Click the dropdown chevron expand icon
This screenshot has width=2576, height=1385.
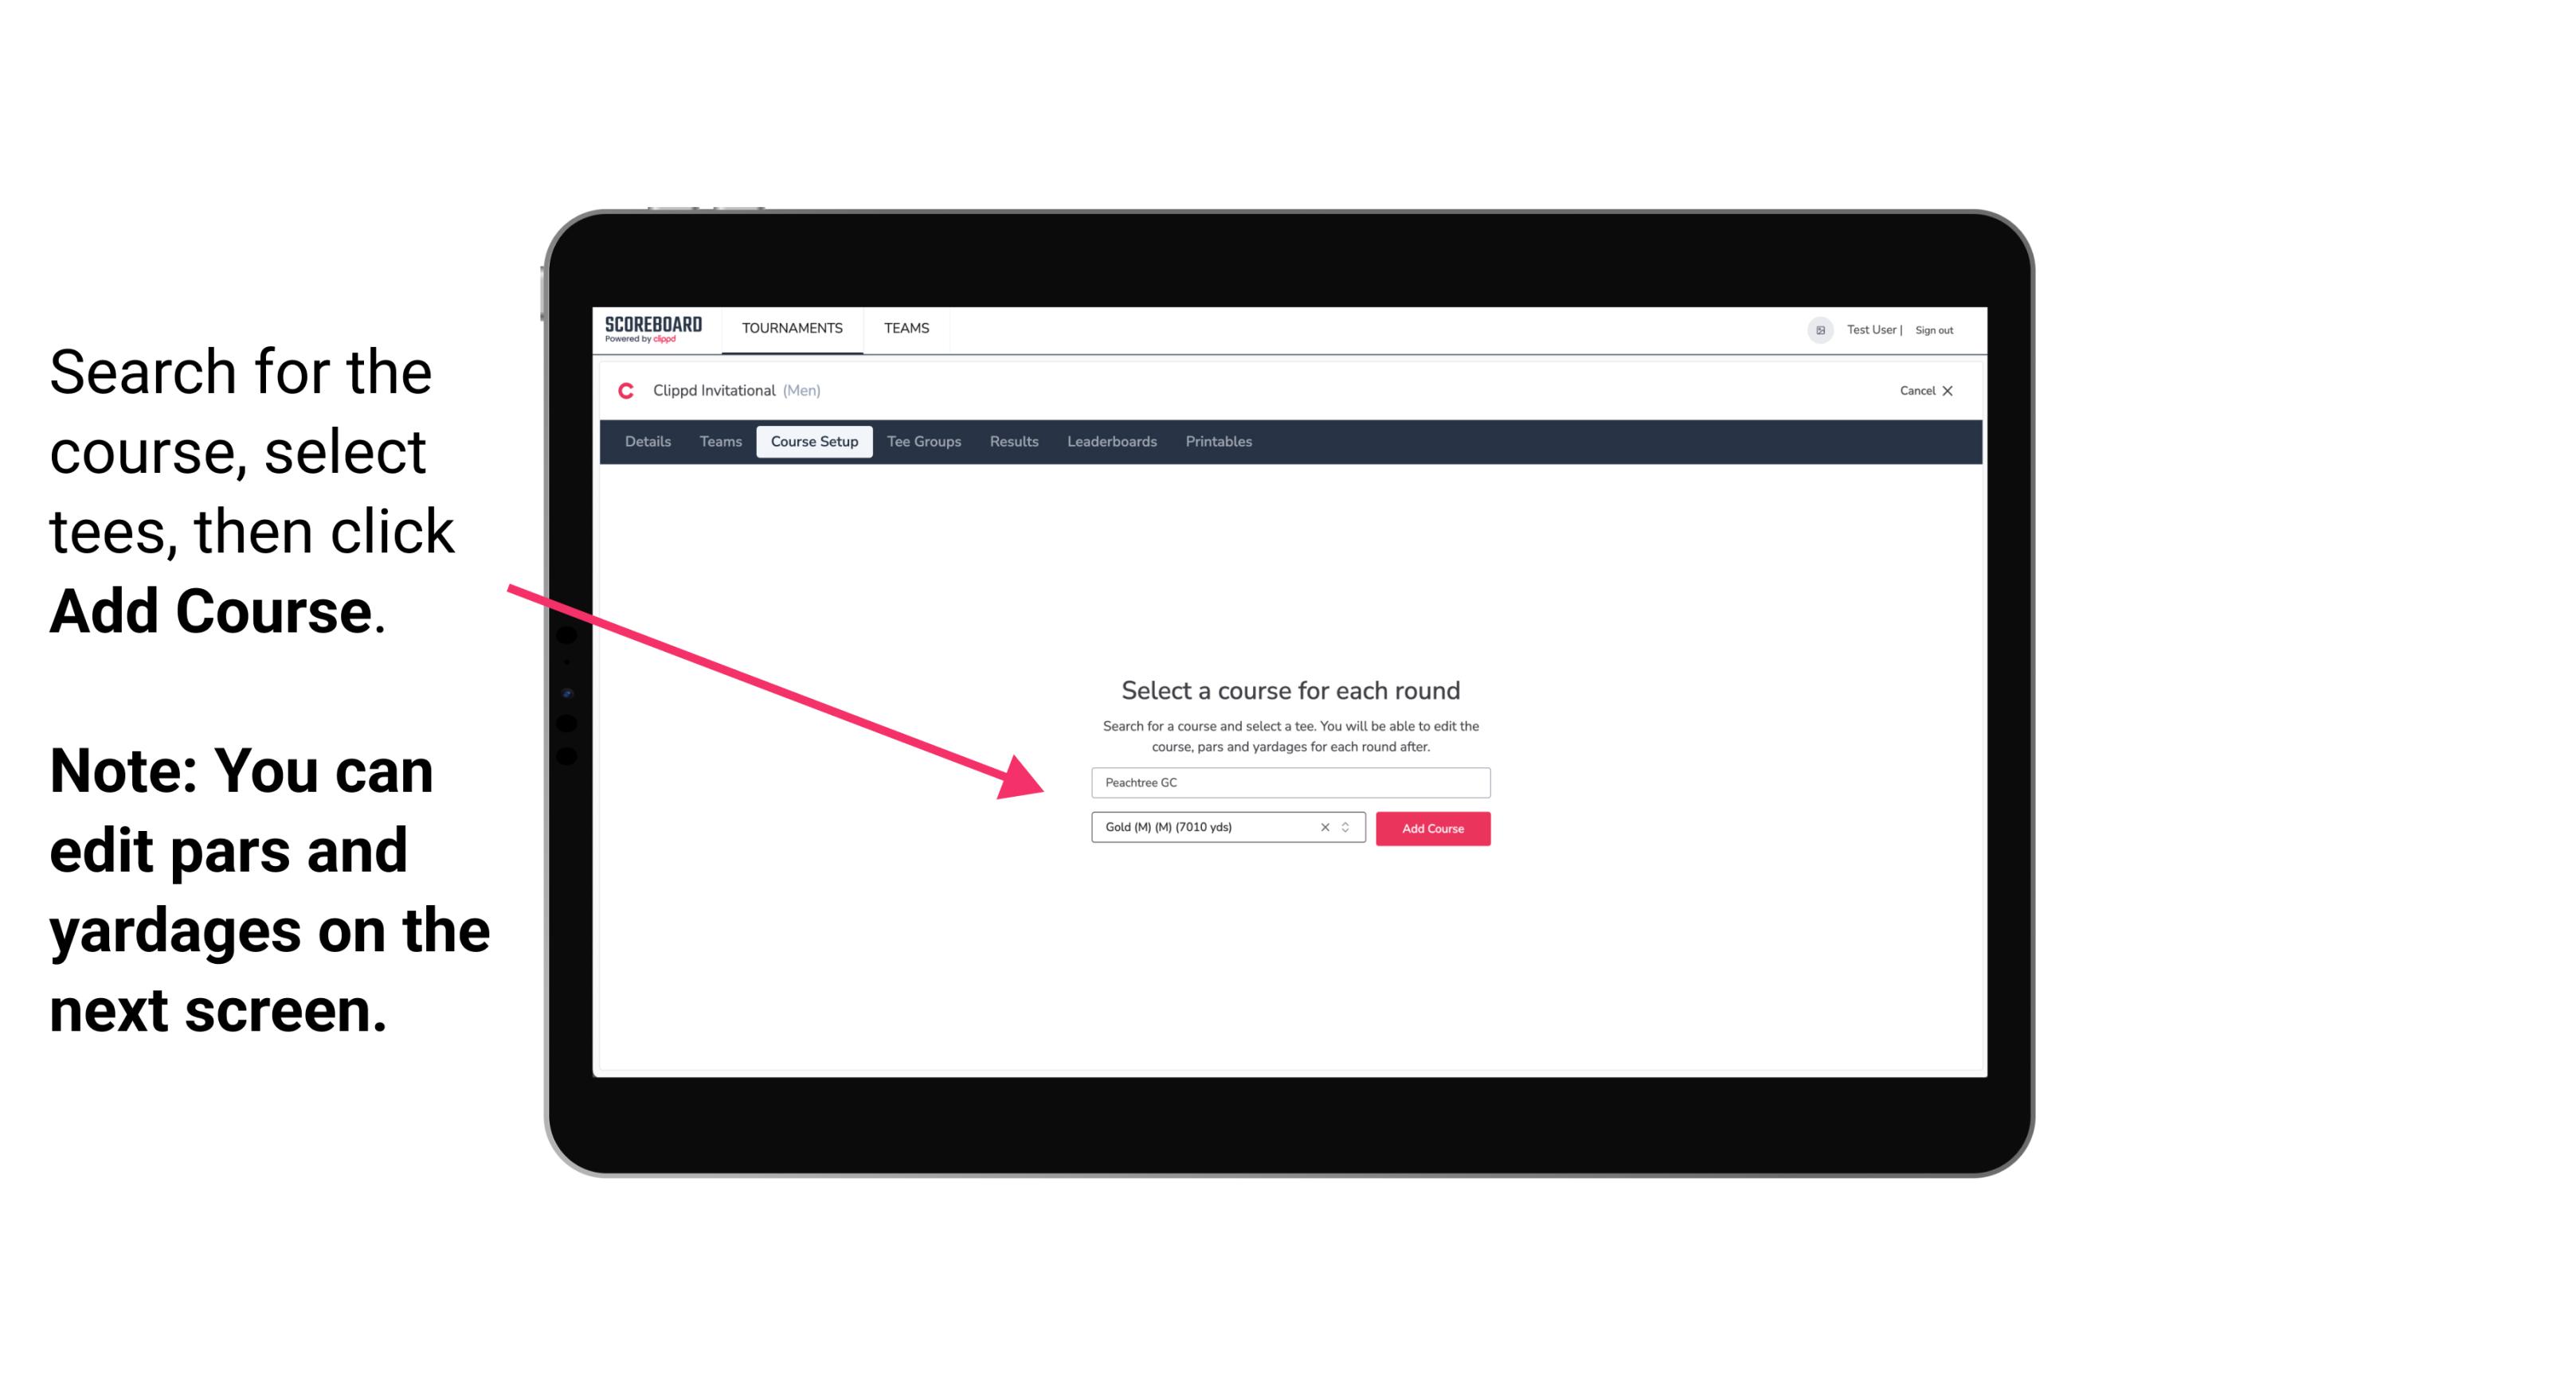coord(1348,829)
